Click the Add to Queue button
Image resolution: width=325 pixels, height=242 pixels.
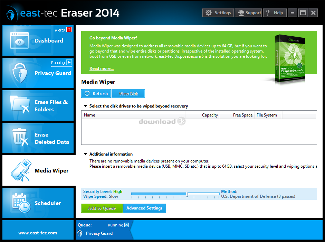pos(102,208)
